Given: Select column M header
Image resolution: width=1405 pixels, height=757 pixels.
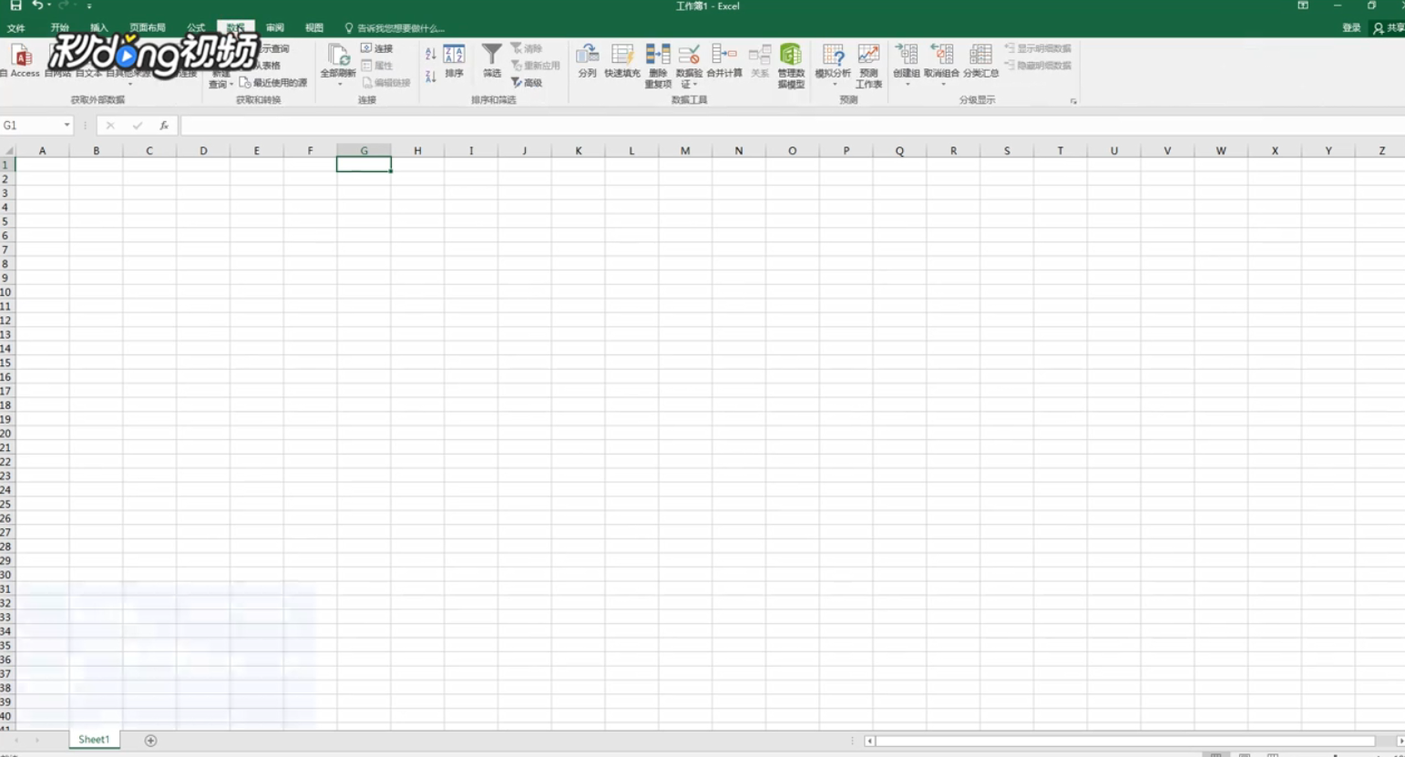Looking at the screenshot, I should (685, 151).
